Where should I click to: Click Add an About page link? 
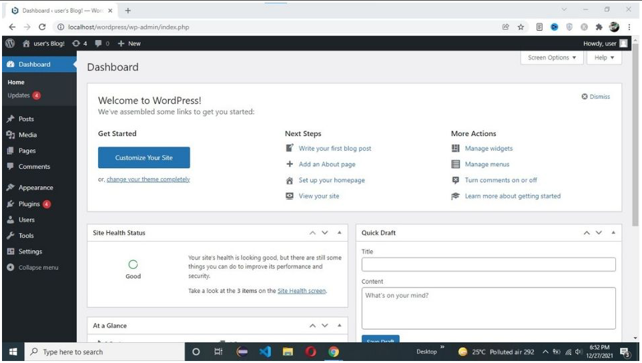pos(327,164)
